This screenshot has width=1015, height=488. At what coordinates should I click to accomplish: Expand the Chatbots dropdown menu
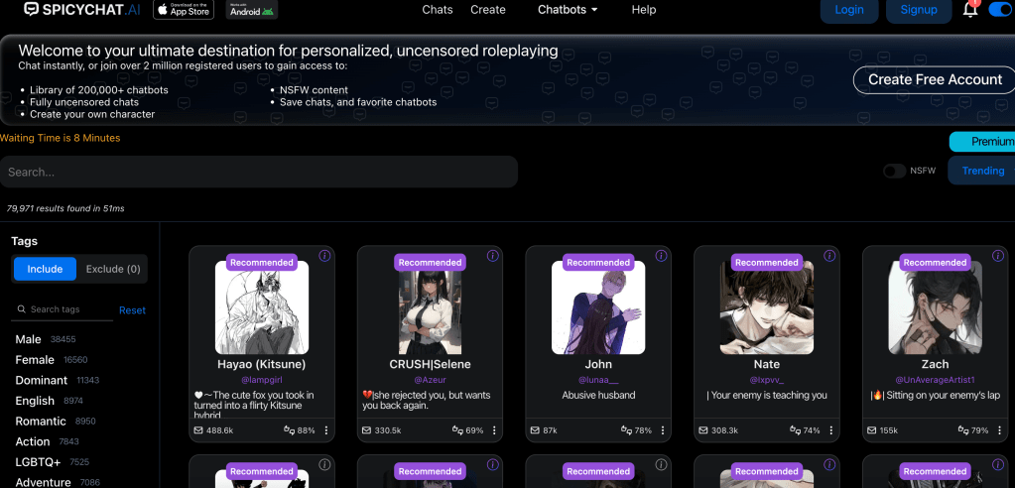tap(568, 10)
